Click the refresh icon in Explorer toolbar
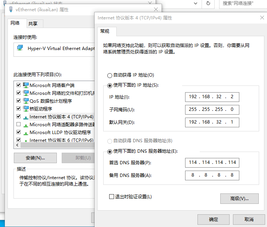This screenshot has height=227, width=267. [208, 3]
